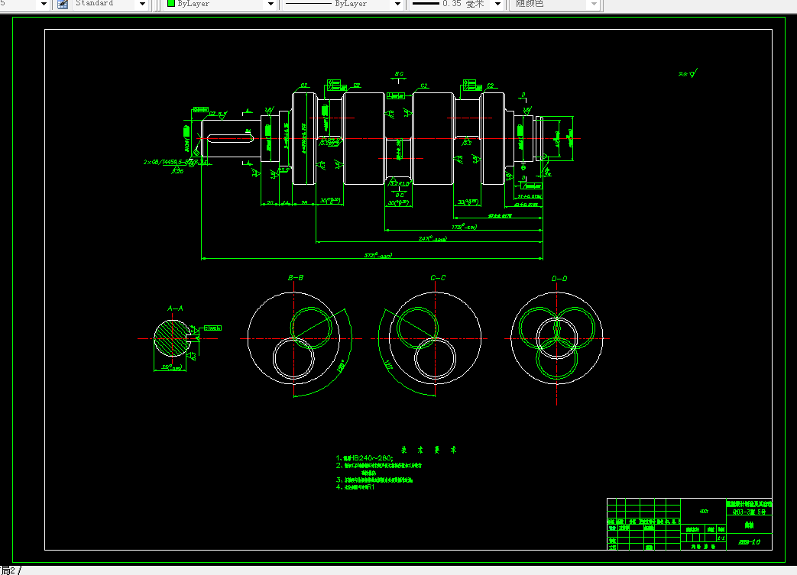Select the surface roughness note at top right
The image size is (797, 575).
(688, 73)
